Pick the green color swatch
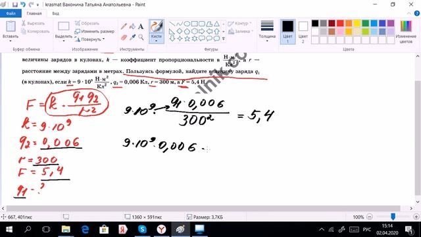421x237 pixels. 366,24
